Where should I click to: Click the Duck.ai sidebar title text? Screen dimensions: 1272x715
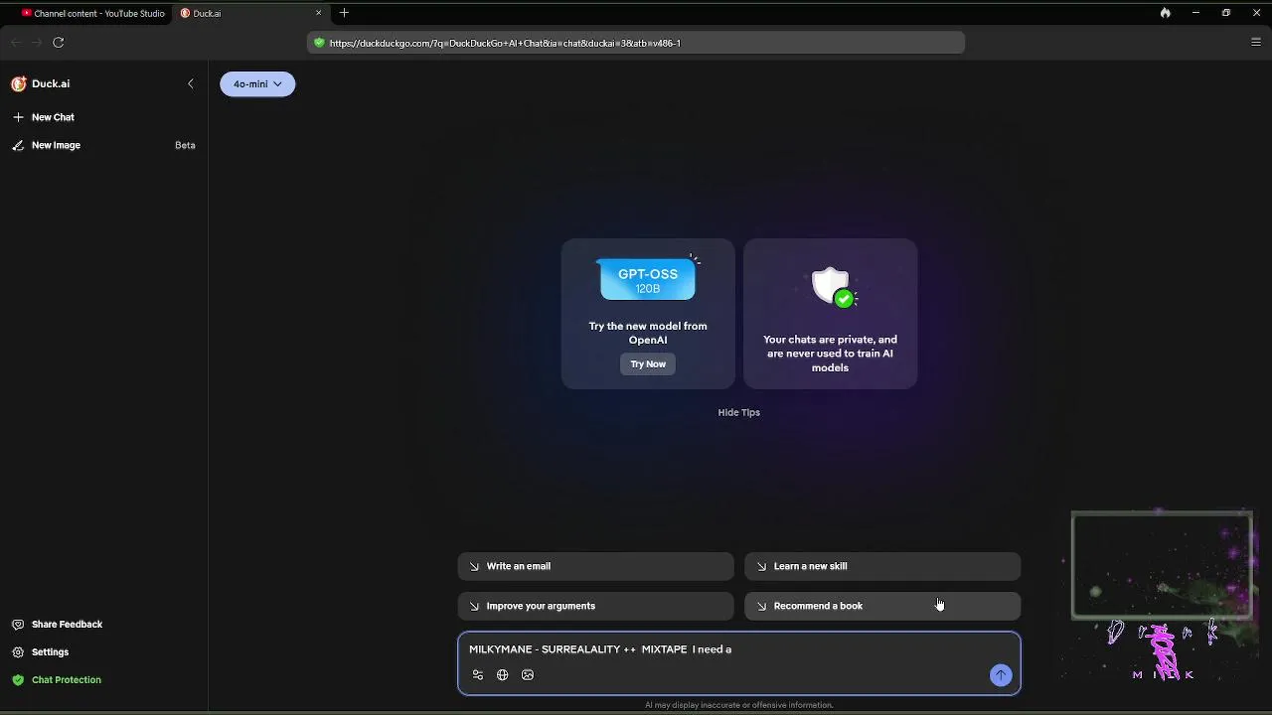pyautogui.click(x=51, y=83)
